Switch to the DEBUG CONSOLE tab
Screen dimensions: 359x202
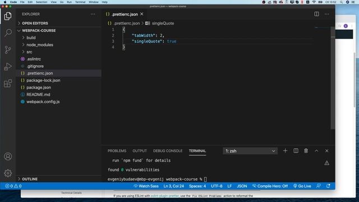click(168, 151)
